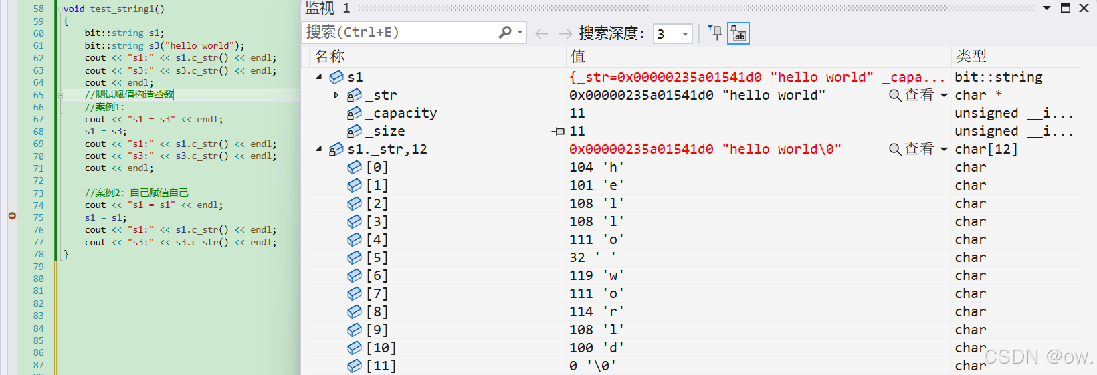1097x375 pixels.
Task: Toggle the pin watch toolbar icon
Action: click(715, 33)
